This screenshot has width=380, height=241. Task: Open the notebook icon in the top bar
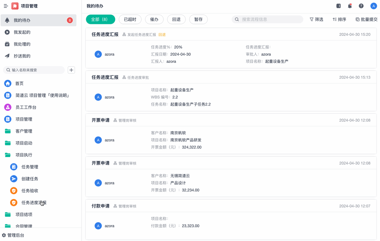tap(338, 6)
